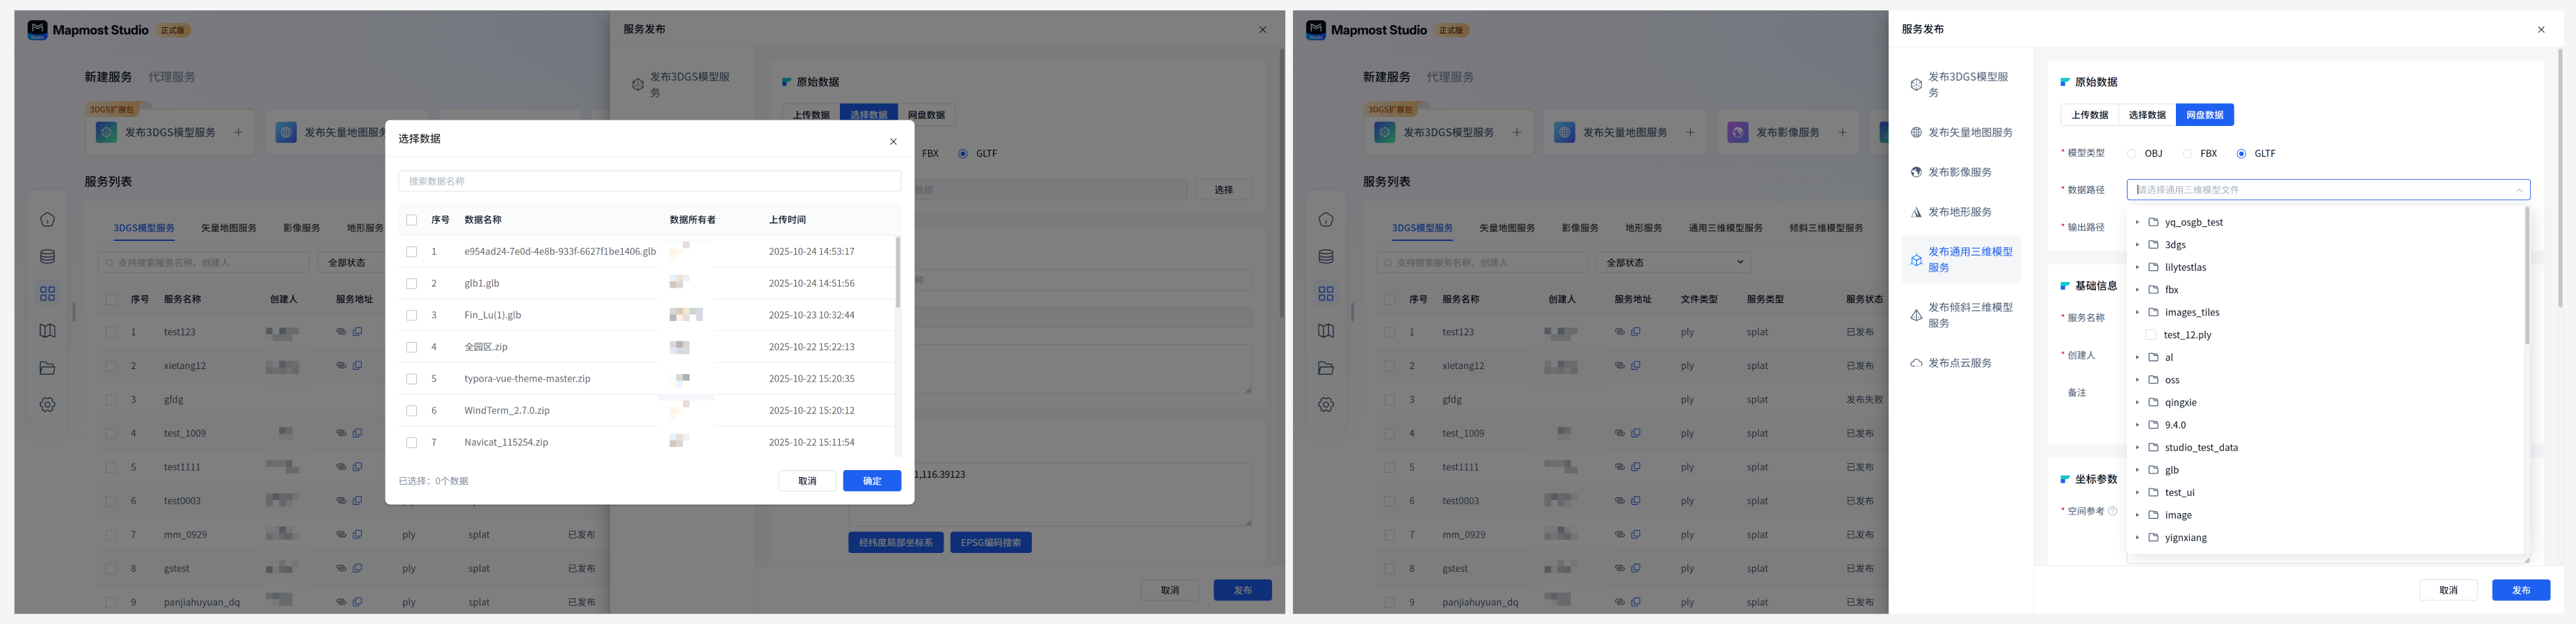
Task: Click the folder icon beside qingxie
Action: point(2153,403)
